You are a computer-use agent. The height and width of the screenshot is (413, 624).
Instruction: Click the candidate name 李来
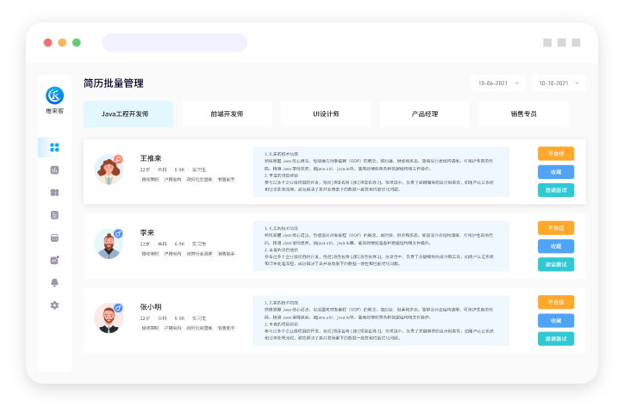tap(147, 232)
